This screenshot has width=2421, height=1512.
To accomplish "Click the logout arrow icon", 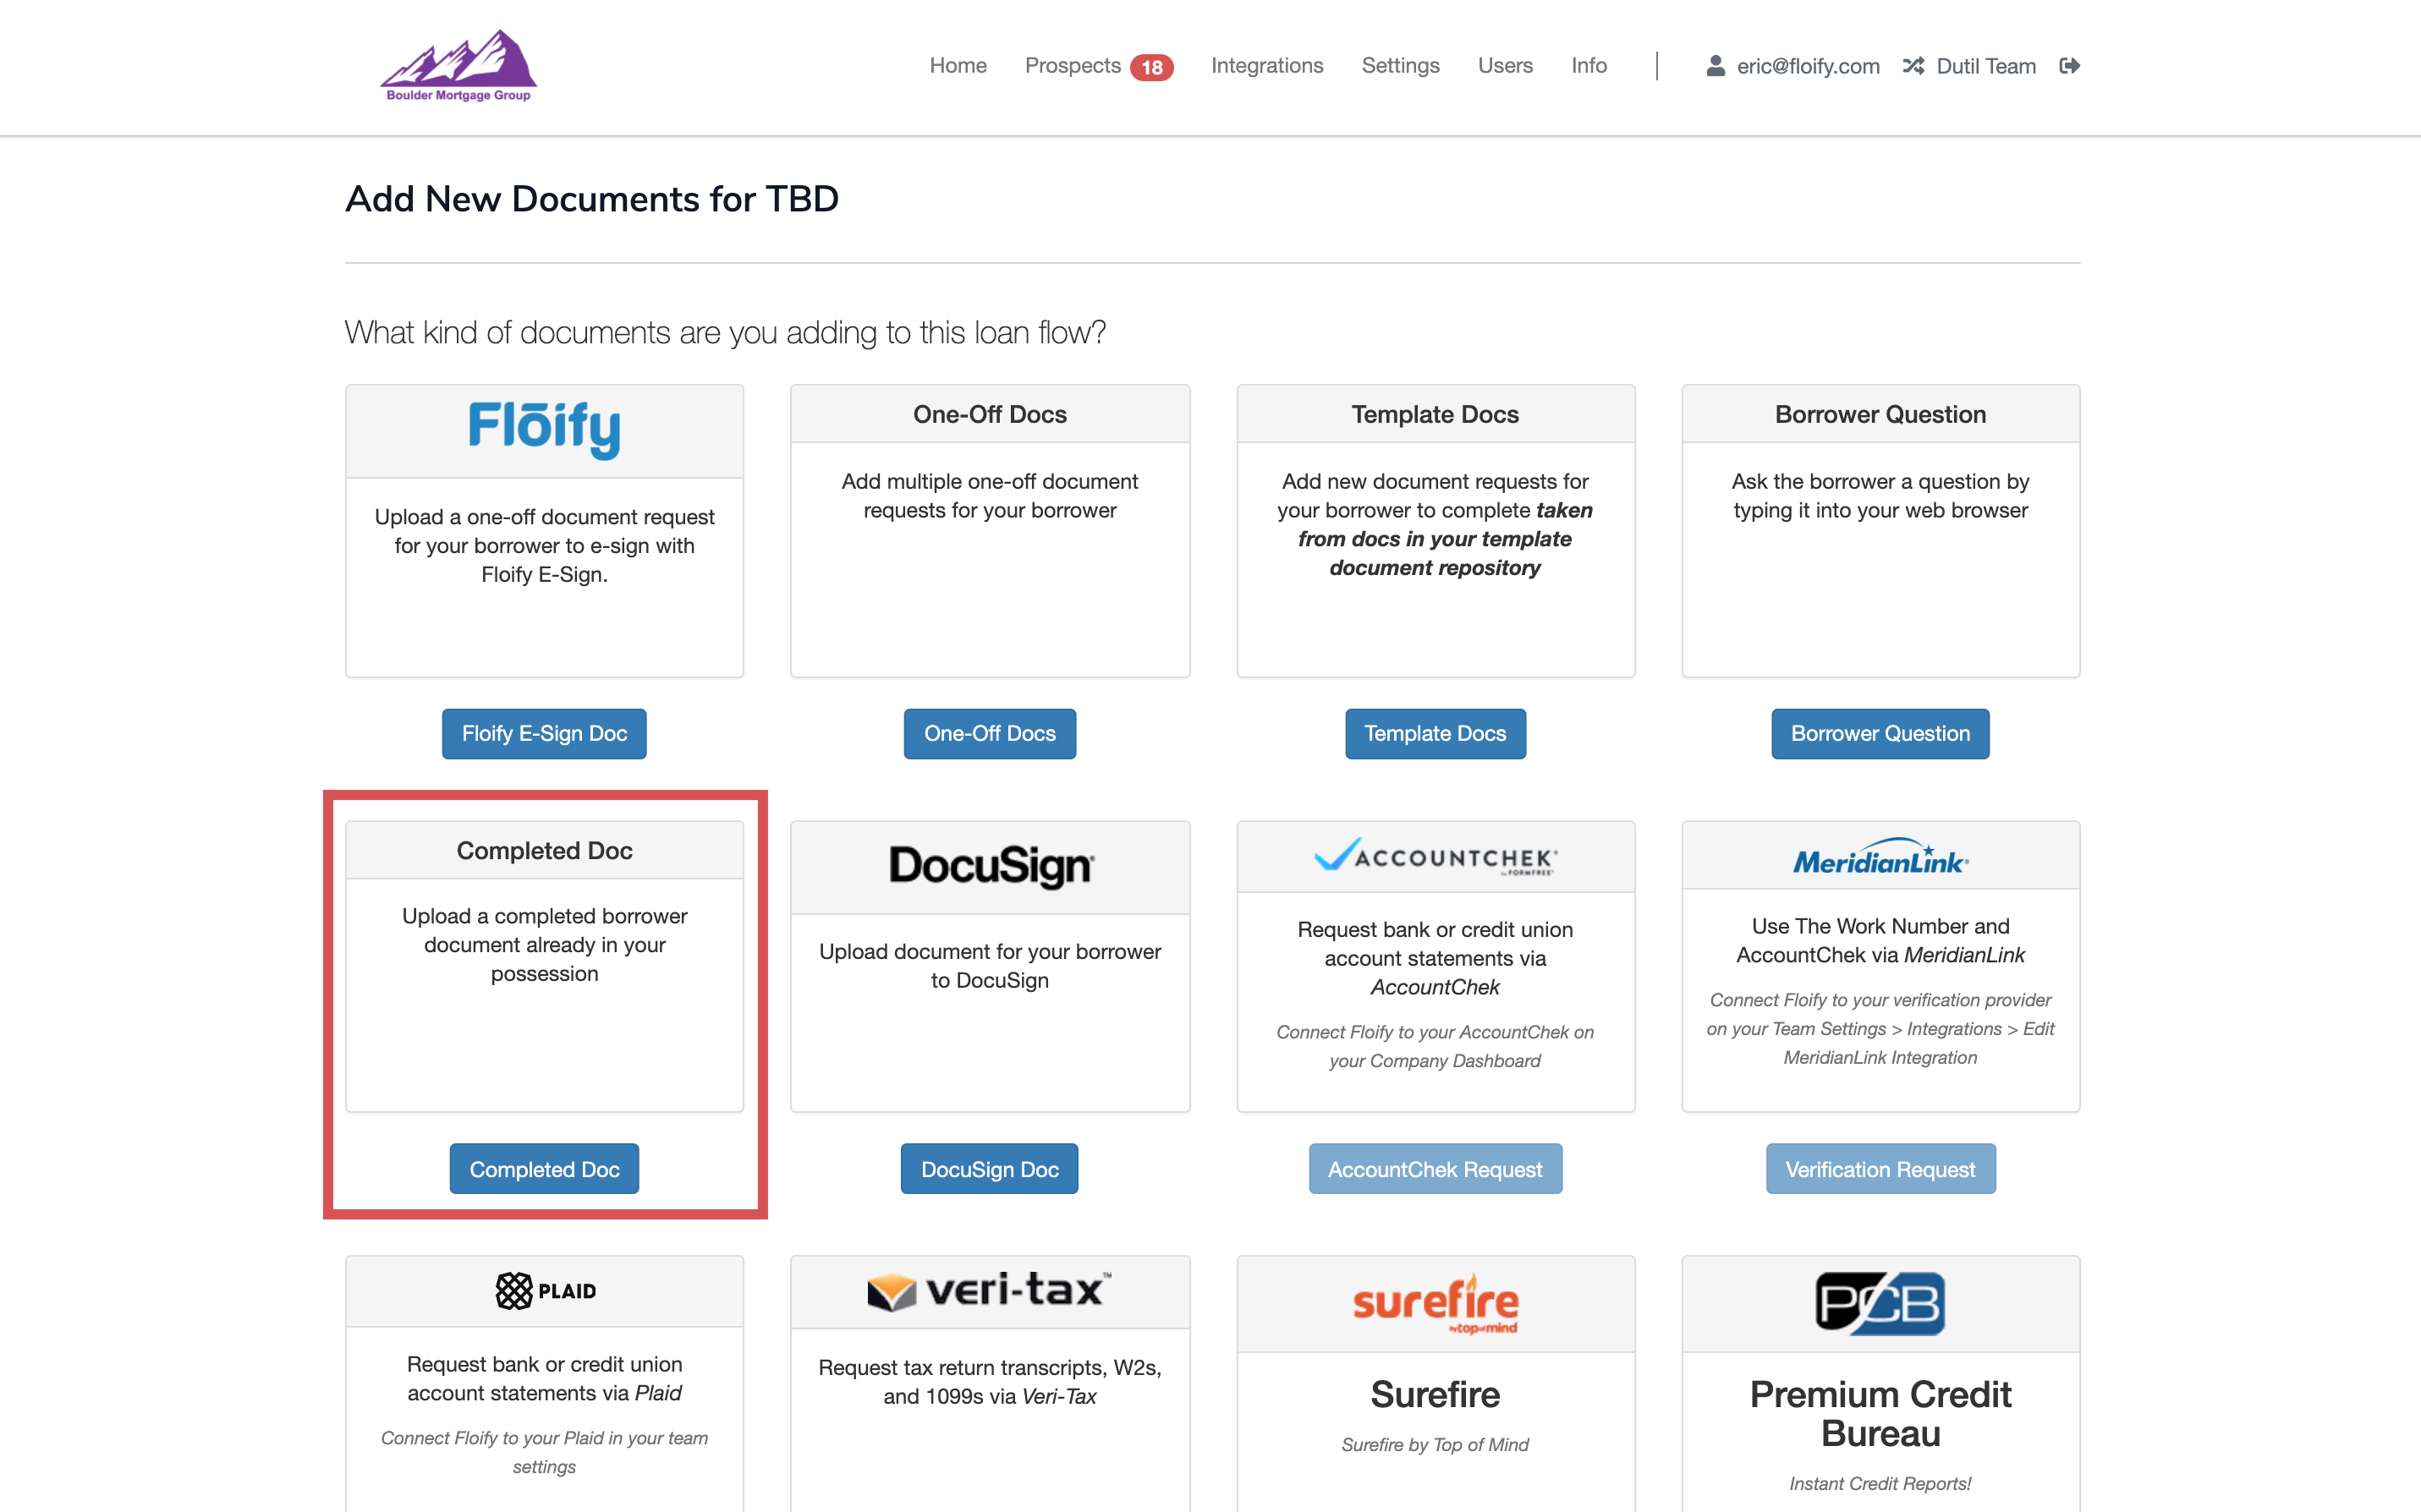I will [x=2069, y=66].
